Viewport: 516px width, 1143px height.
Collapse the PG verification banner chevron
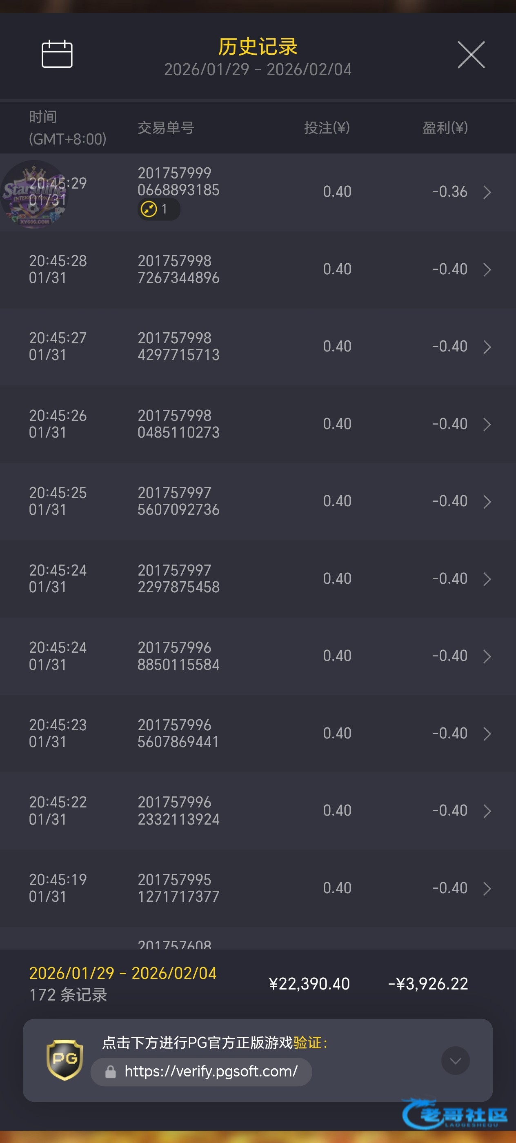pyautogui.click(x=455, y=1060)
